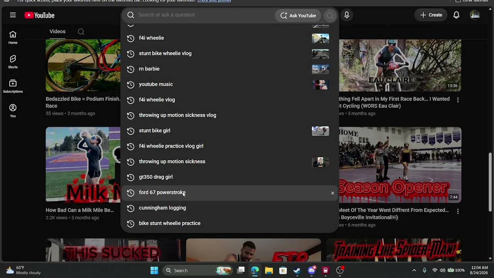494x278 pixels.
Task: Open the account avatar menu
Action: click(x=475, y=15)
